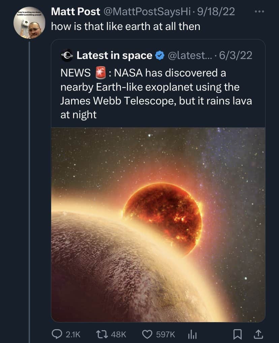Open the exoplanet artwork image
This screenshot has width=279, height=343.
click(158, 224)
